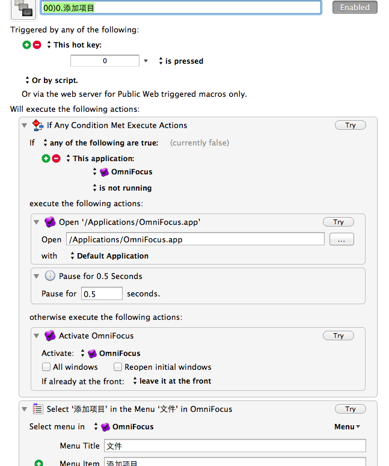Open the 'Default Application' popup
389x466 pixels.
tap(109, 256)
